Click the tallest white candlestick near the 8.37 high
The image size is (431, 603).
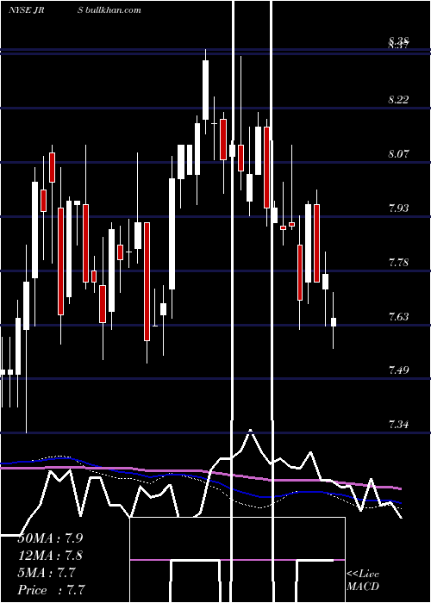(205, 90)
